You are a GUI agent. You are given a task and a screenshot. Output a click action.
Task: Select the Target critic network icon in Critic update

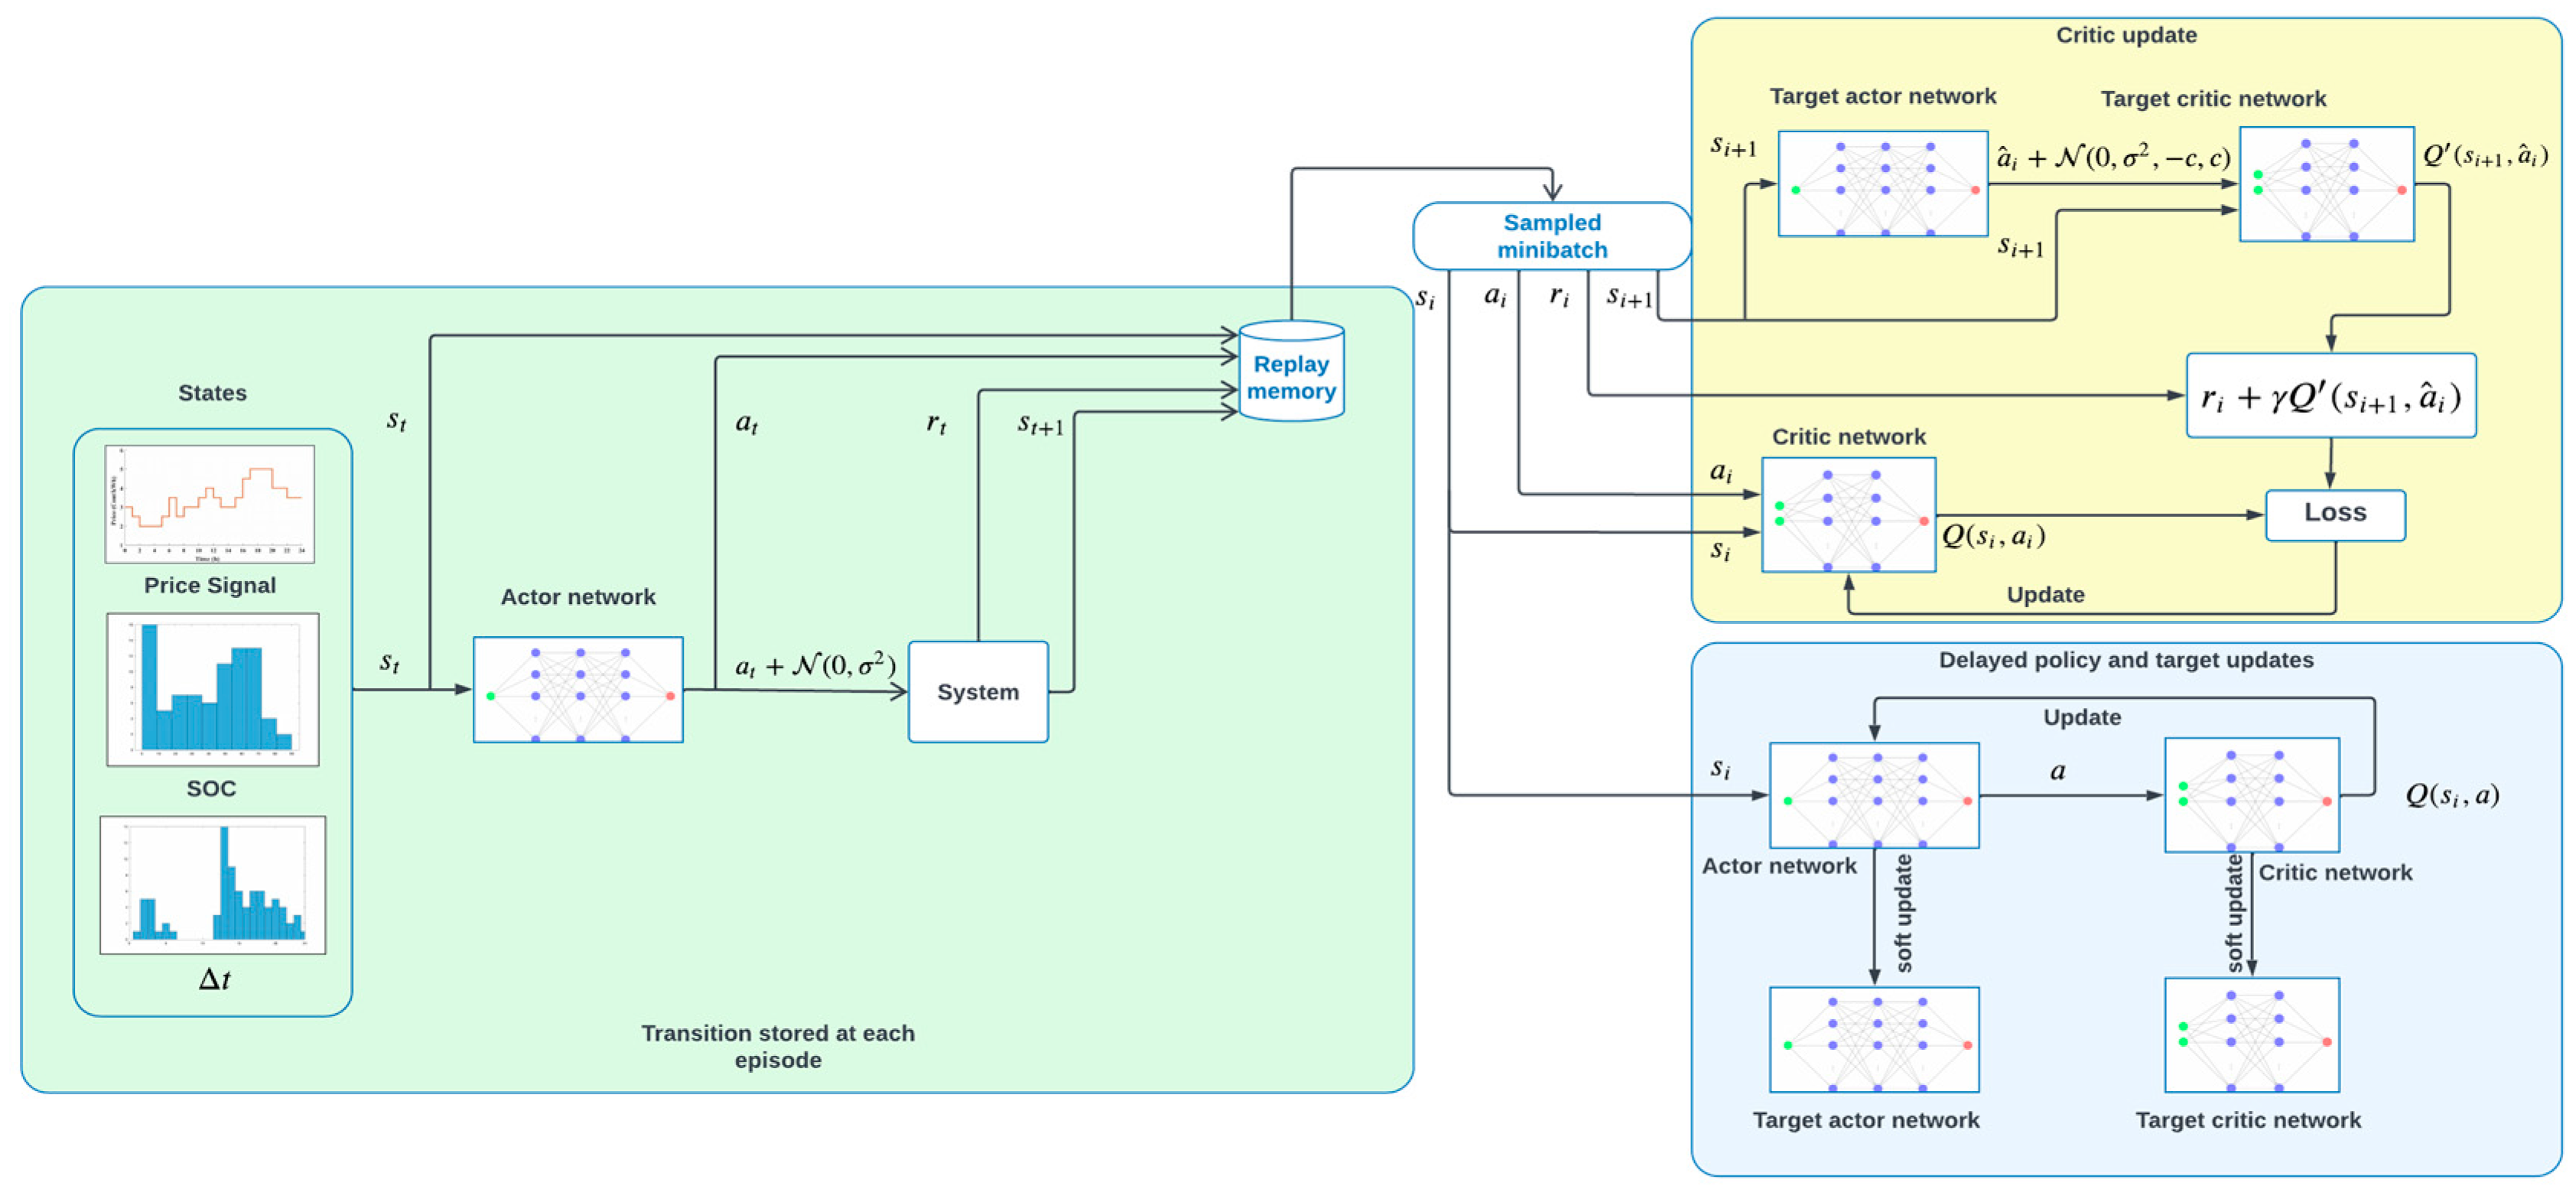[x=2326, y=184]
